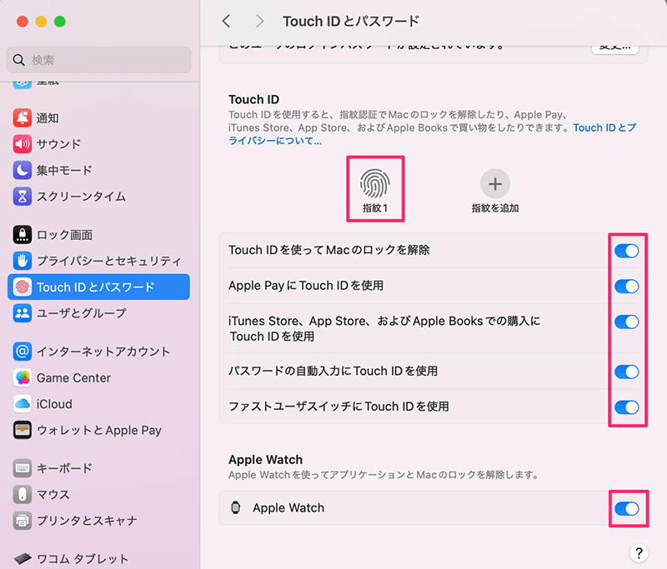This screenshot has width=667, height=569.
Task: Open マウス settings label
Action: click(x=53, y=495)
